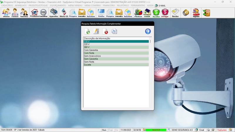Select the Com Garantia row
This screenshot has height=132, width=235.
(116, 50)
